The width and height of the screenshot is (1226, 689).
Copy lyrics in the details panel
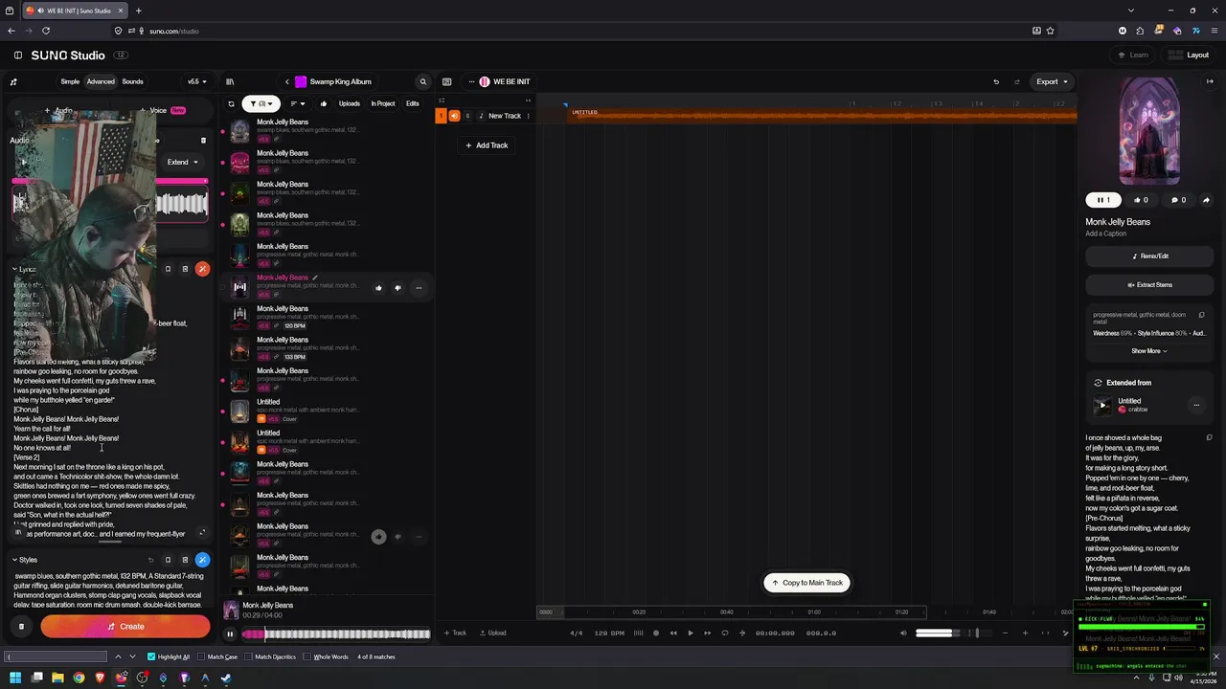coord(1209,437)
